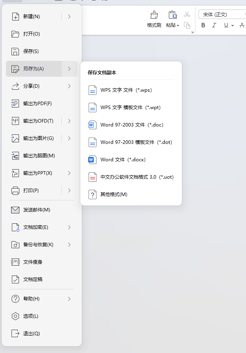Expand the 另存为(A) submenu arrow
The height and width of the screenshot is (353, 246).
[x=69, y=69]
